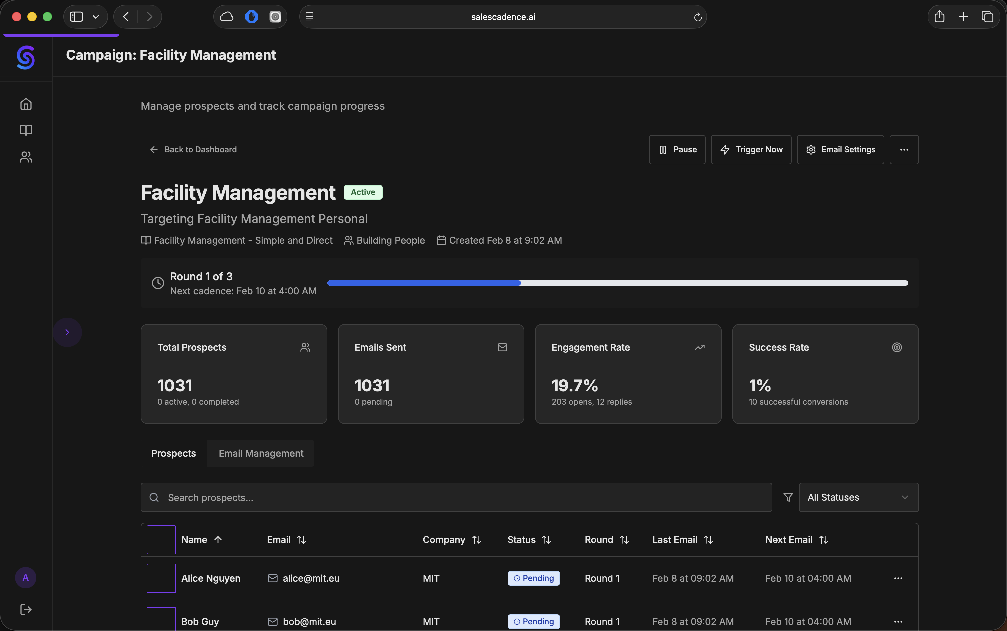Select the Home icon in the sidebar

click(25, 104)
